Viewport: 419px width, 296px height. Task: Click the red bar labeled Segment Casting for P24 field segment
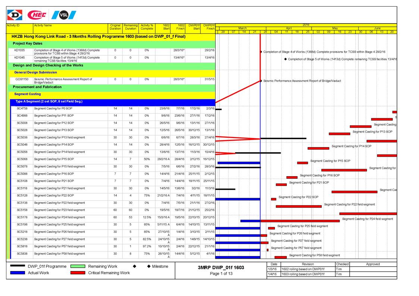(300, 221)
